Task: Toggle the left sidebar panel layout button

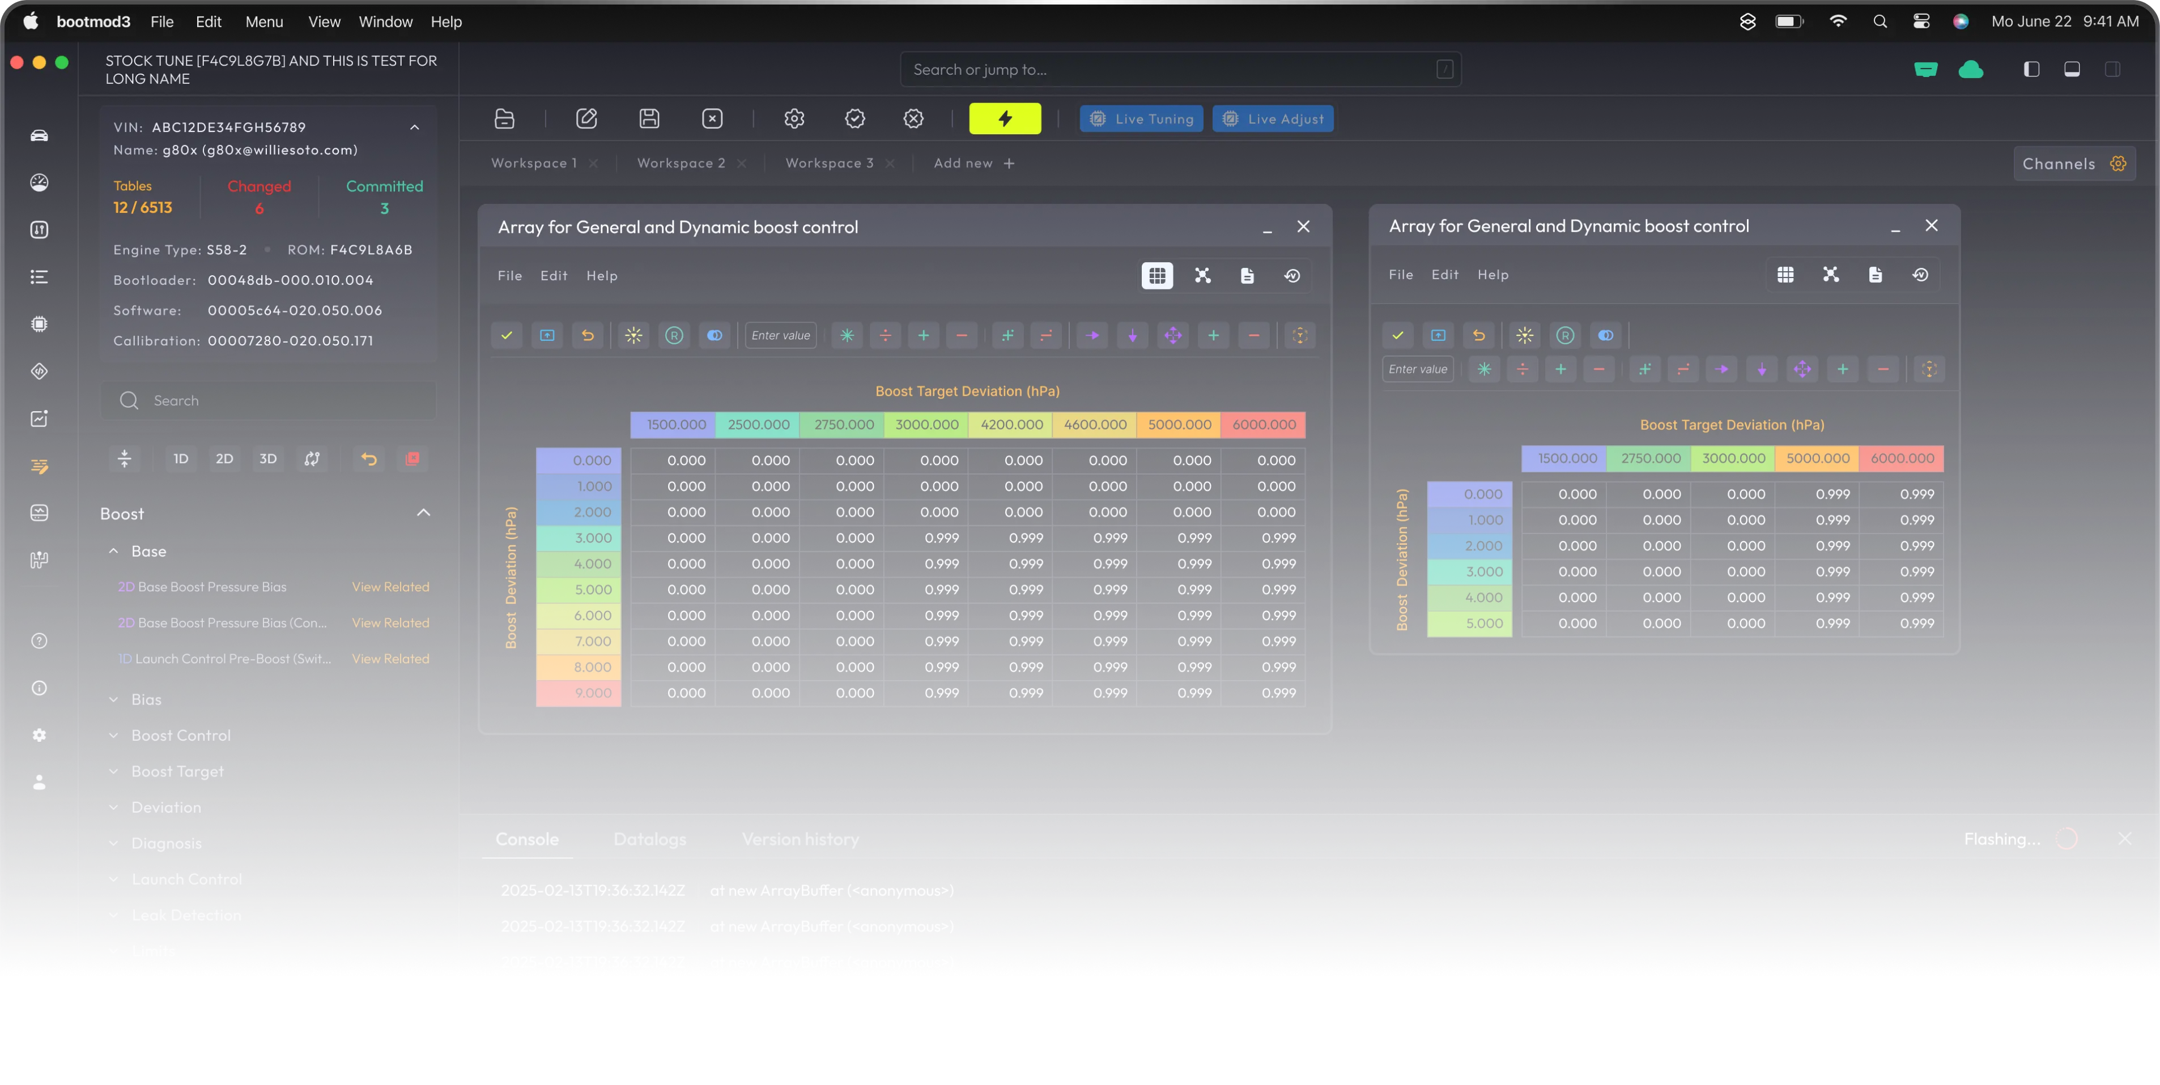Action: pyautogui.click(x=2032, y=70)
